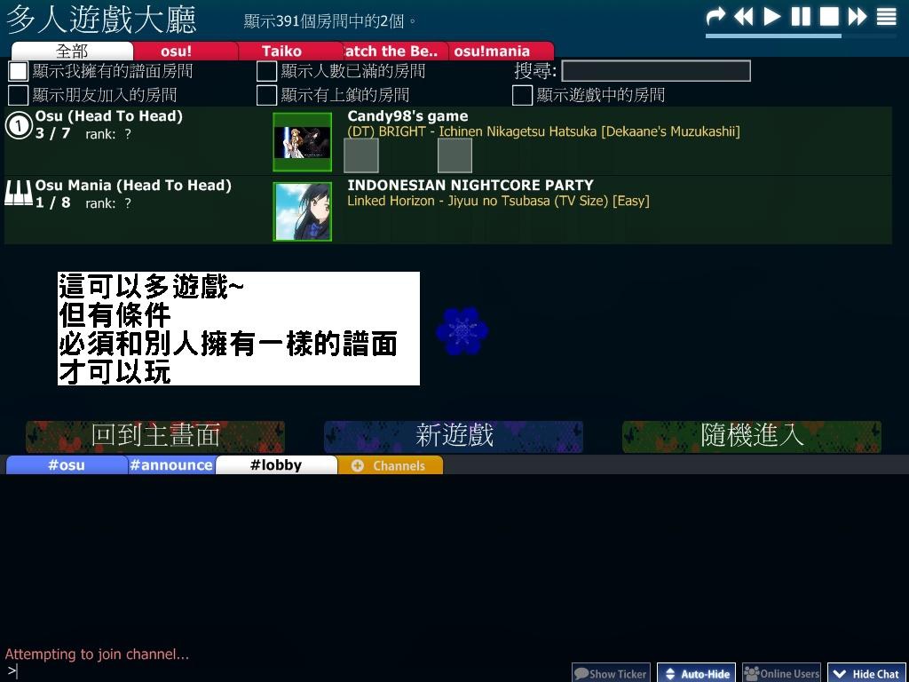Click the Show Ticker button

tap(611, 673)
